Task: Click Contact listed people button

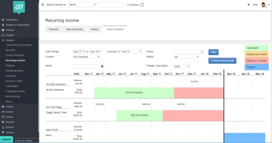Action: click(222, 61)
